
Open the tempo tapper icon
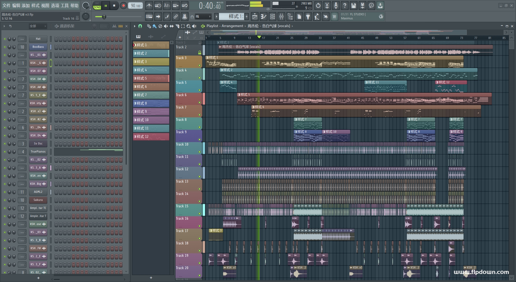317,17
